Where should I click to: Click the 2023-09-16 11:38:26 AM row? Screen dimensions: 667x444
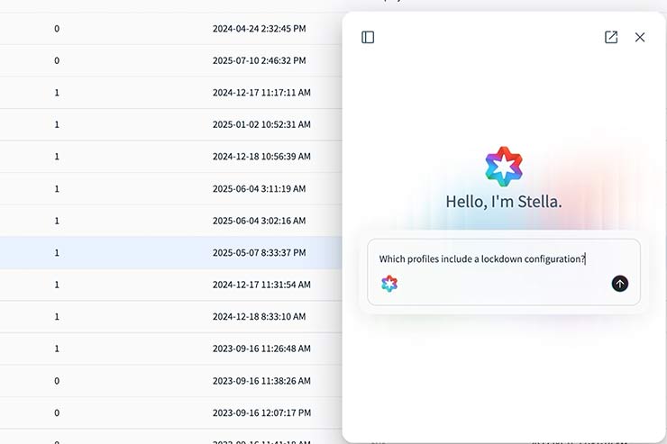coord(261,381)
